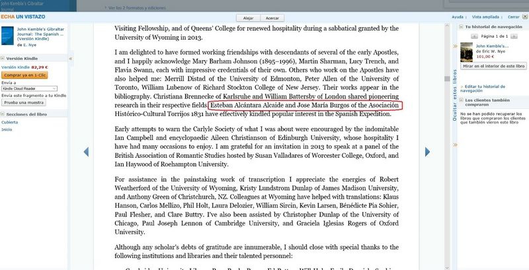The height and width of the screenshot is (270, 529).
Task: Click the blue Kindle book cover thumbnail in the left sidebar
Action: tap(7, 36)
